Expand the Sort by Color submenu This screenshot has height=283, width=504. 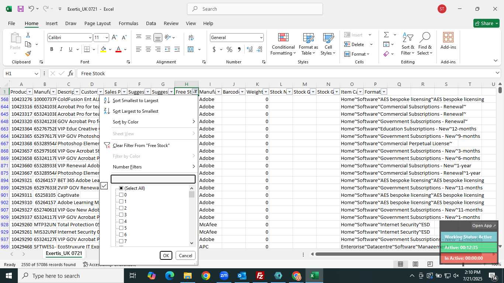click(x=149, y=122)
